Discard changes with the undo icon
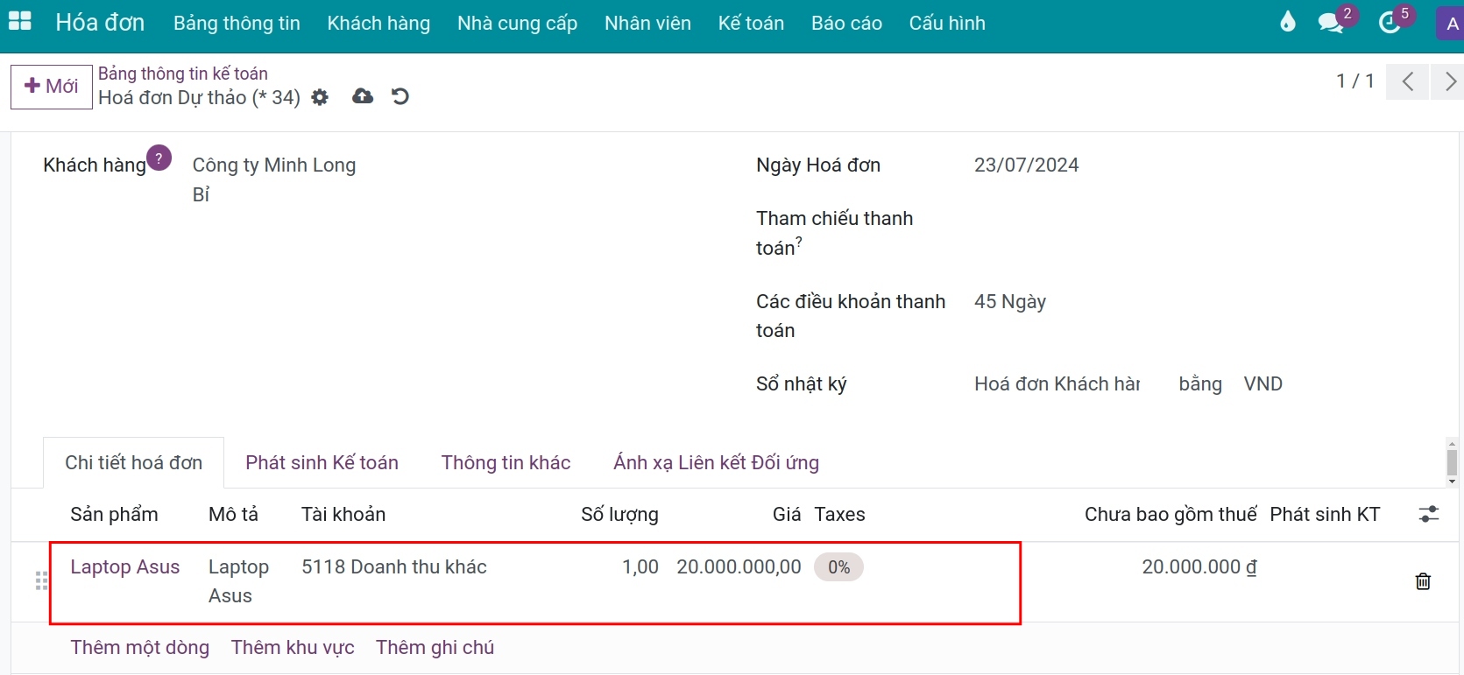The image size is (1464, 675). [x=400, y=96]
